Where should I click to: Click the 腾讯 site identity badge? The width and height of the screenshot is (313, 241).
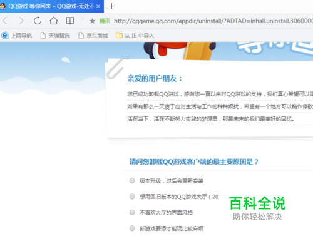point(105,21)
